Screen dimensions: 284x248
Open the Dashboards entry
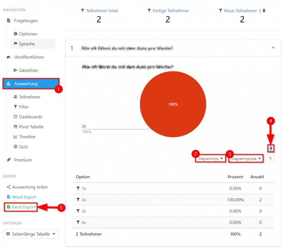28,117
